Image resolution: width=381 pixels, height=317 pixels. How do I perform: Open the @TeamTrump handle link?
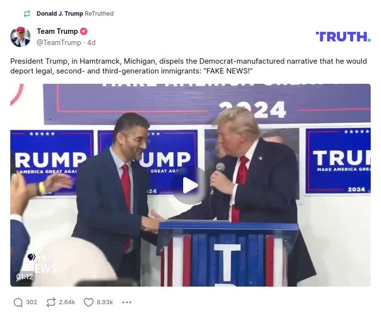point(59,43)
